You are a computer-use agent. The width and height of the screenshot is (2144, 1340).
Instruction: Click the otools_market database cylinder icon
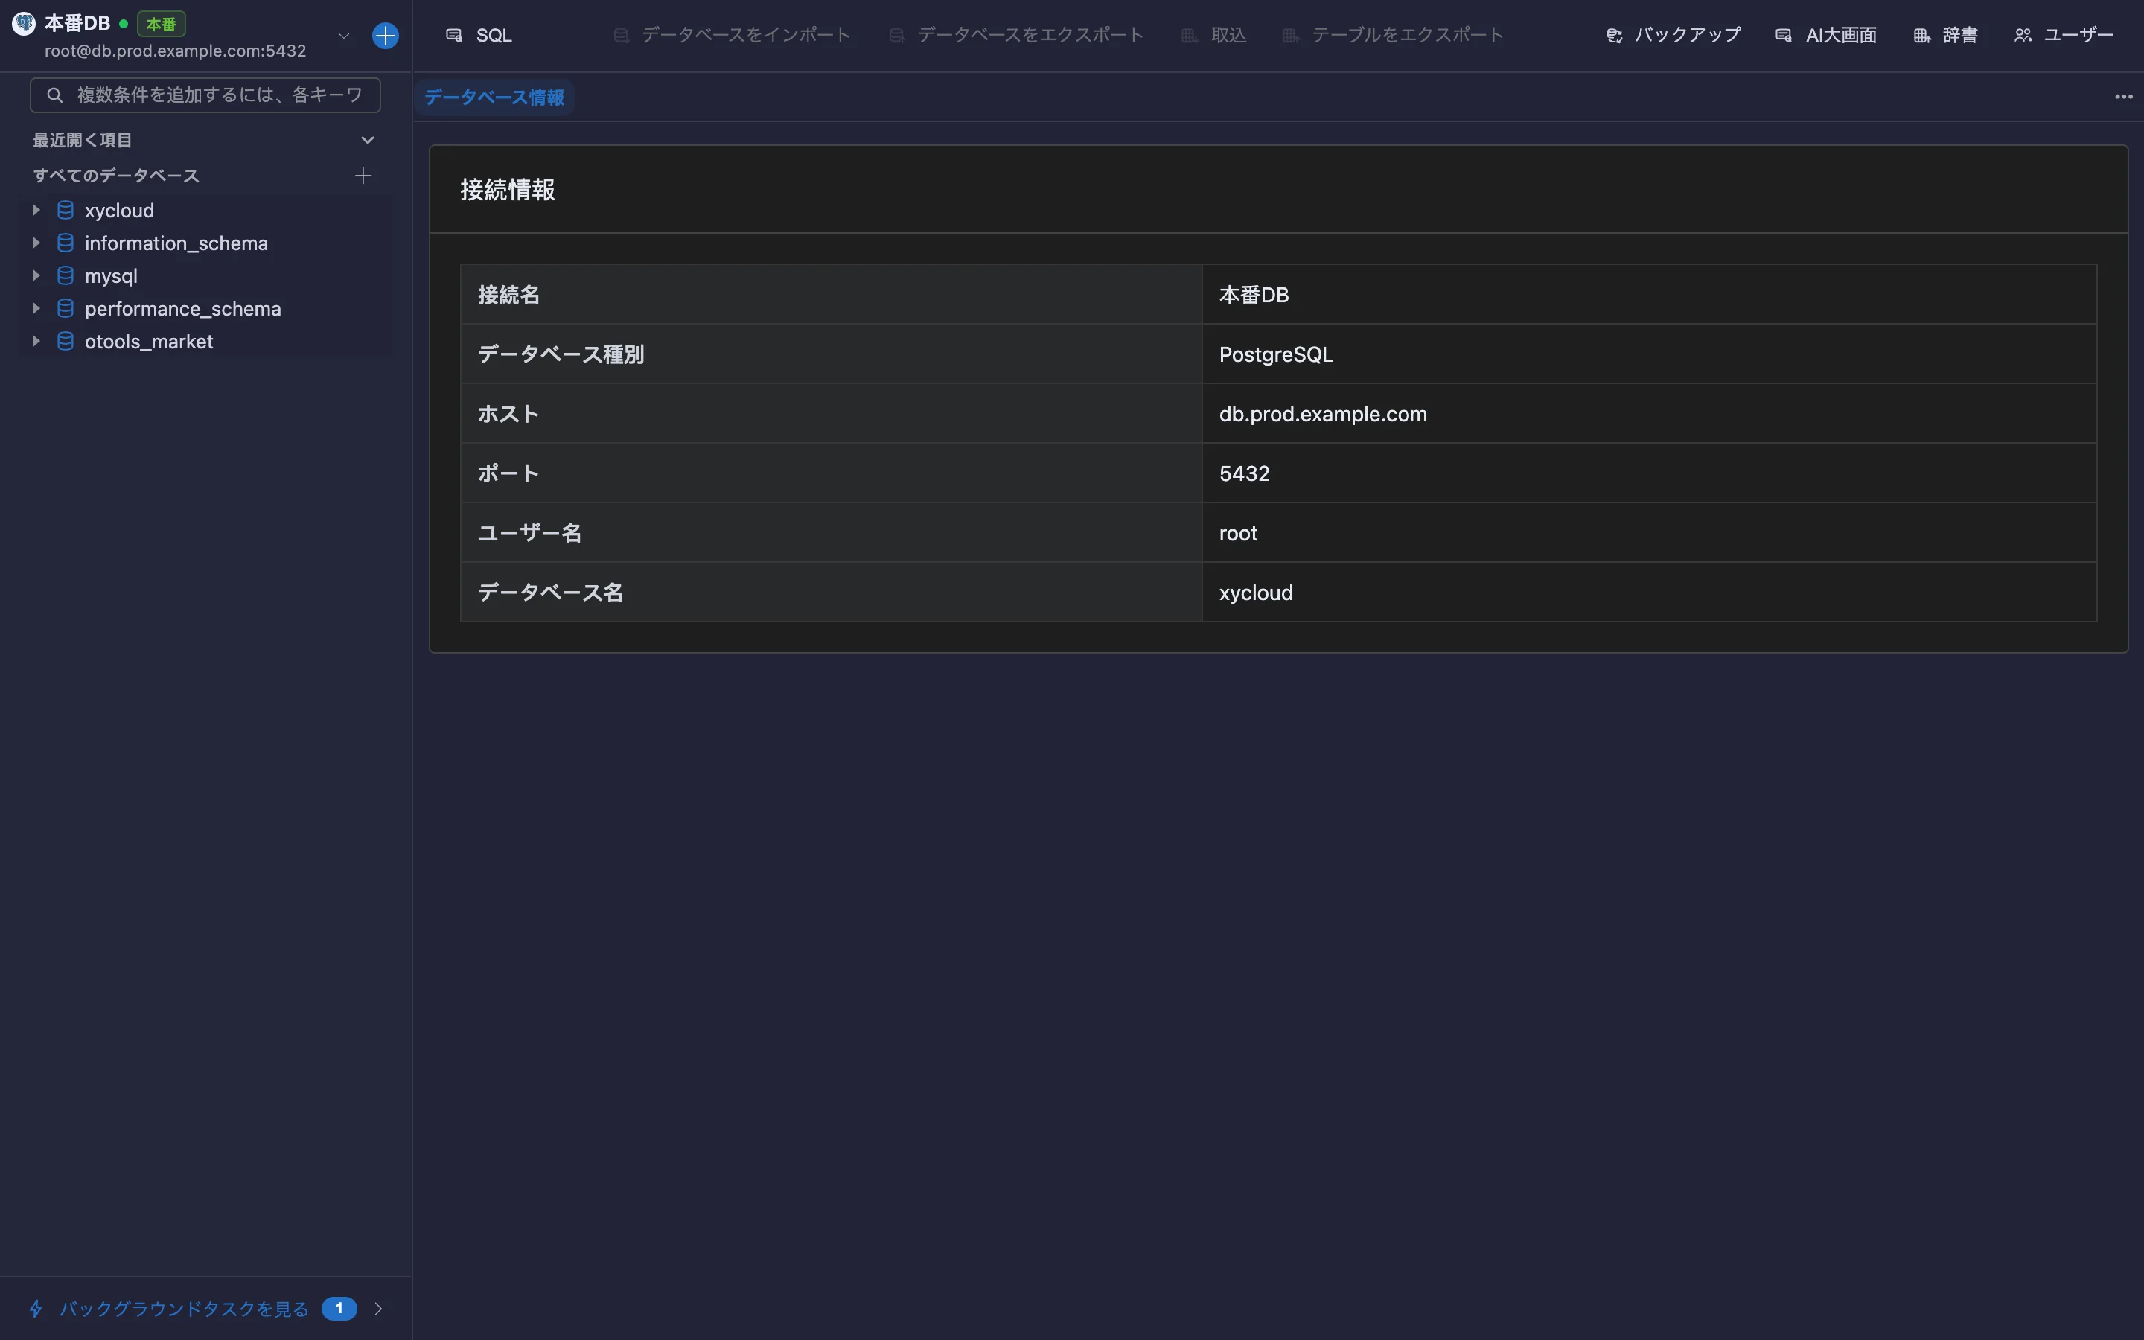tap(66, 341)
